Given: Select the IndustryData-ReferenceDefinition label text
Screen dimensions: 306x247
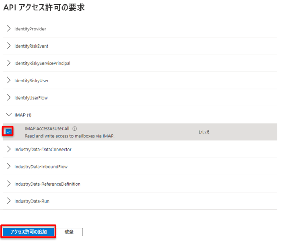Looking at the screenshot, I should point(47,184).
